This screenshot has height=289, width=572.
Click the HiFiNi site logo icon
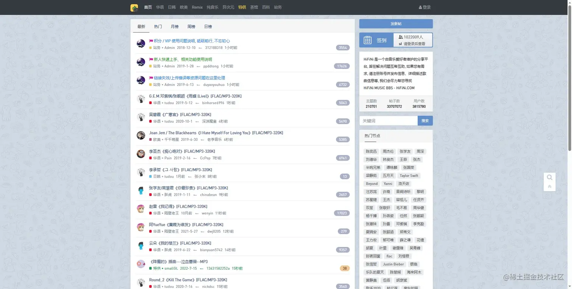[134, 8]
